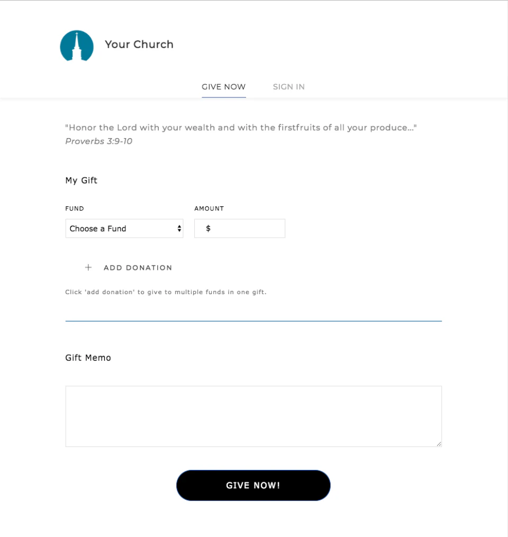508x537 pixels.
Task: Switch to the Give Now tab
Action: coord(223,87)
